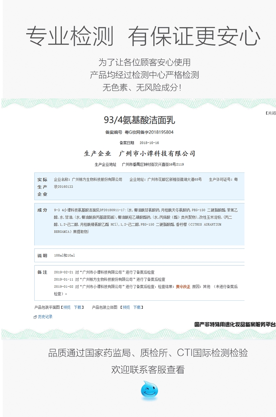
Task: Select the 备案编号 粤G妆网备字2018195804 text
Action: coord(139,132)
